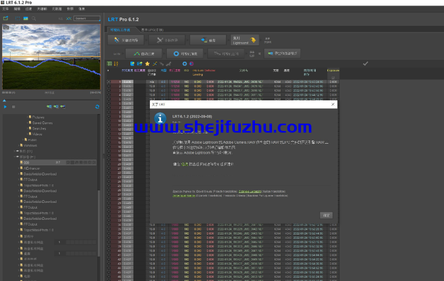Switch to the 可视化工作流 tab
This screenshot has height=281, width=444.
tap(120, 30)
